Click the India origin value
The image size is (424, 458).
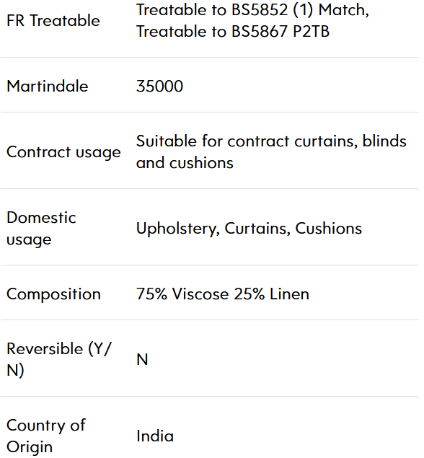pos(155,436)
